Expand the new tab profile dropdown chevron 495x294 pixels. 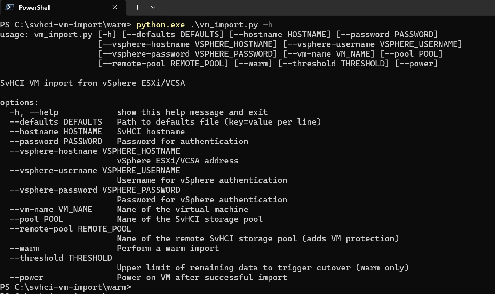pyautogui.click(x=153, y=7)
